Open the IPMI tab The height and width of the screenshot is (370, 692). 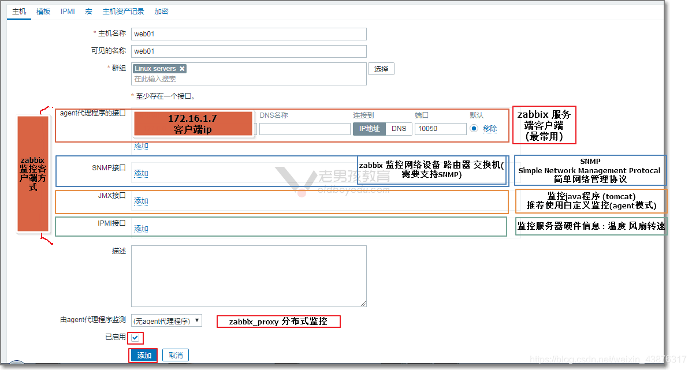point(68,12)
